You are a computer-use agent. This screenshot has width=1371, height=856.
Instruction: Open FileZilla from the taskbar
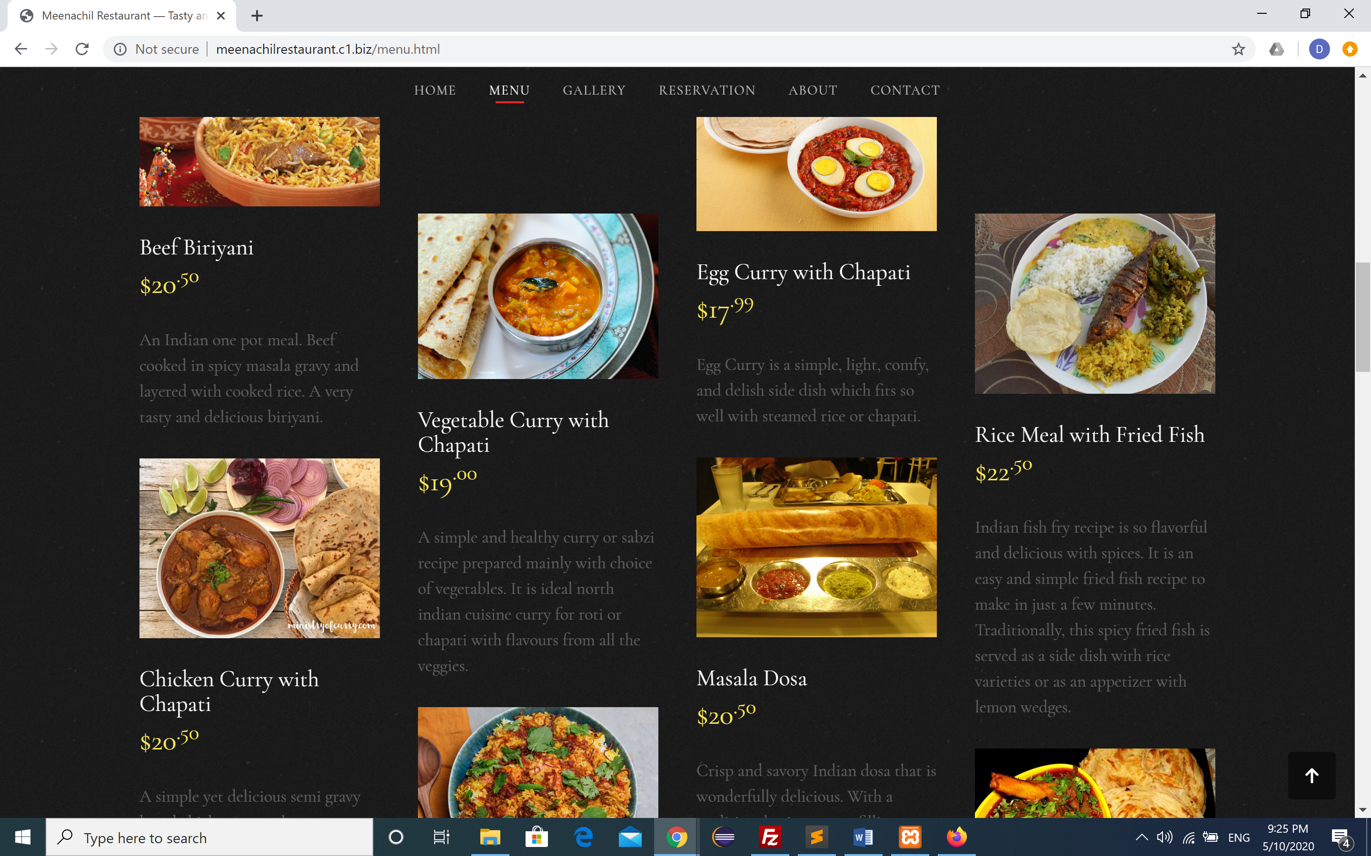point(770,837)
